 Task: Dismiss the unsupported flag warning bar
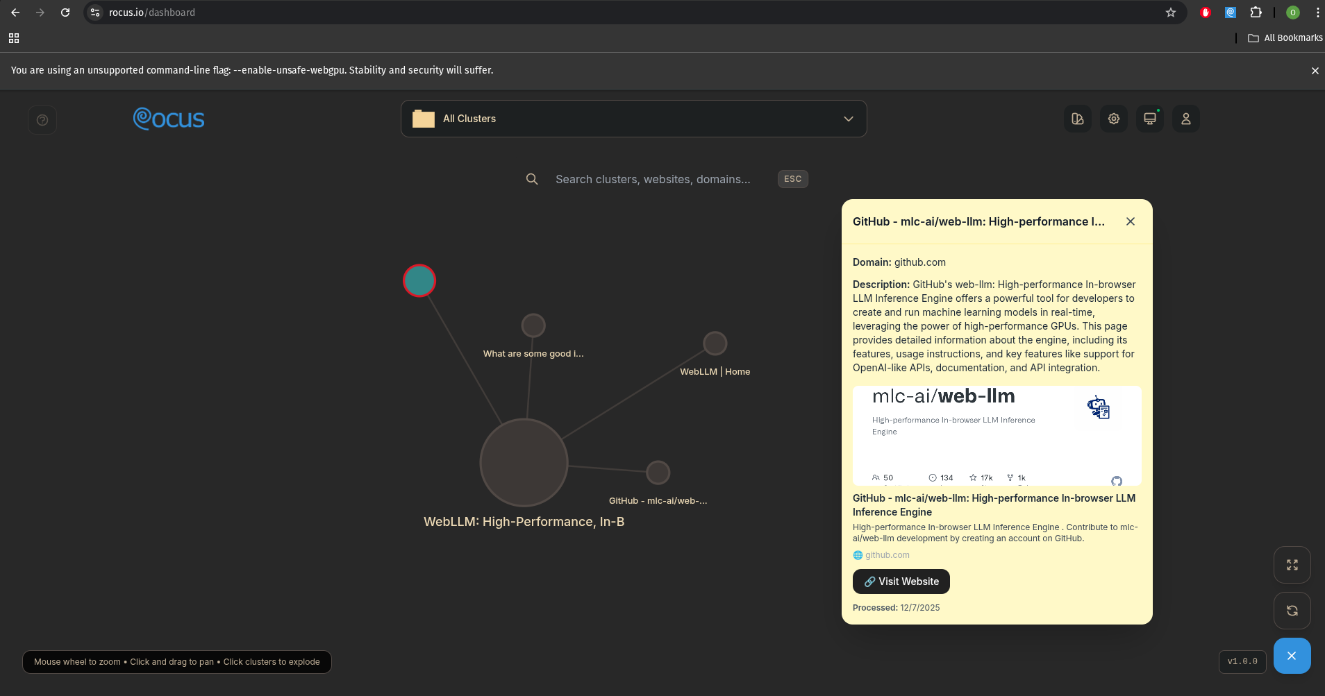1315,71
